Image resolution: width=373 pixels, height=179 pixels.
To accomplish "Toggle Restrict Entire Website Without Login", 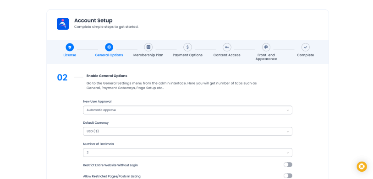I will [x=288, y=165].
